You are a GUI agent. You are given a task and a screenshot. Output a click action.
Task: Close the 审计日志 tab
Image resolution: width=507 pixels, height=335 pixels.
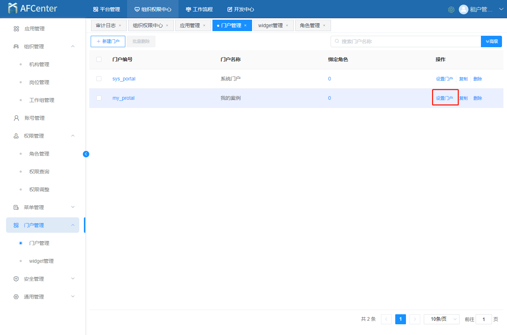coord(120,25)
